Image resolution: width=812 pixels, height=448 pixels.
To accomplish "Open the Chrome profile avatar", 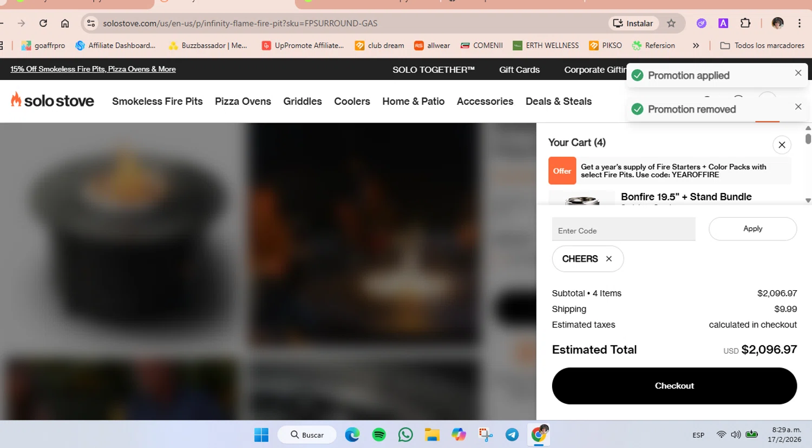I will [778, 23].
